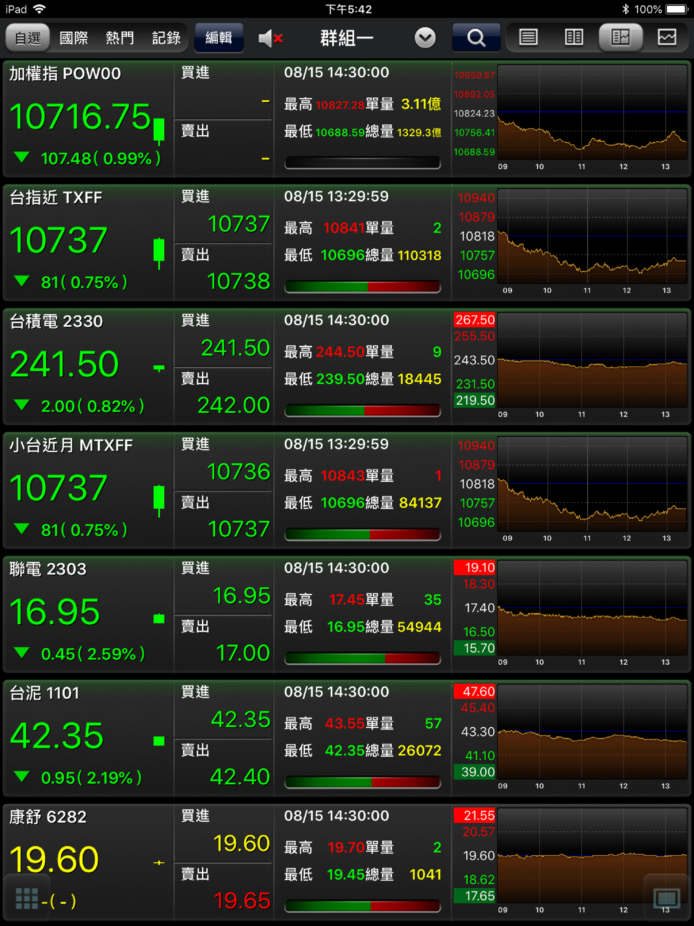The height and width of the screenshot is (926, 694).
Task: Toggle the muted speaker sound icon
Action: pos(270,38)
